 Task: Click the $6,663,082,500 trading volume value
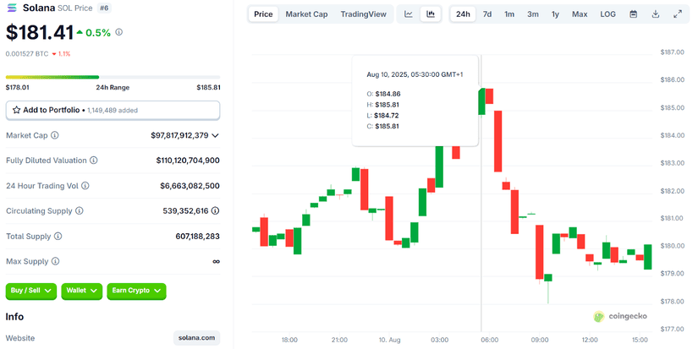tap(190, 185)
